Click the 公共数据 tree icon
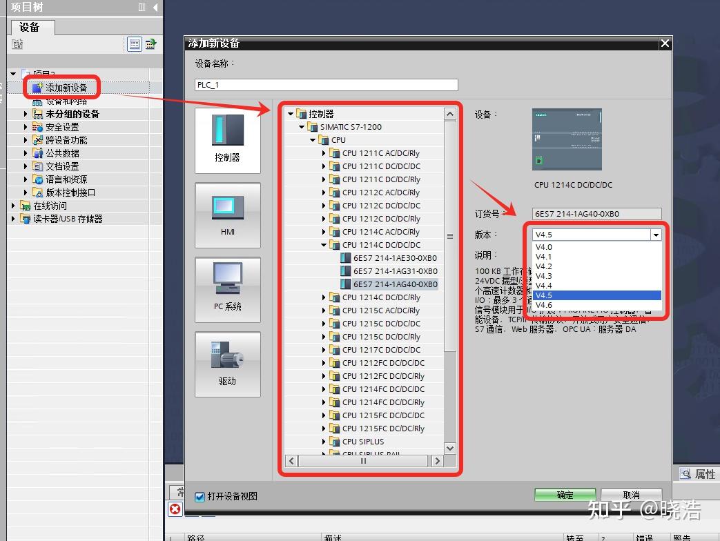720x541 pixels. point(38,153)
